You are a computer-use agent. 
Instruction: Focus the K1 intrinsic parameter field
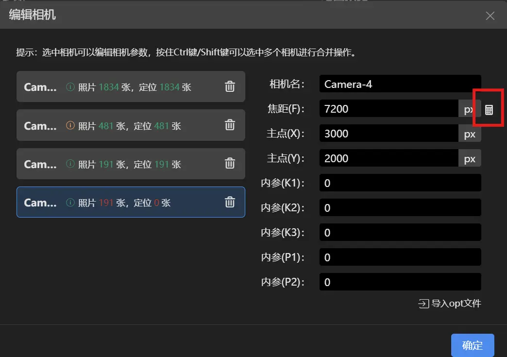400,183
